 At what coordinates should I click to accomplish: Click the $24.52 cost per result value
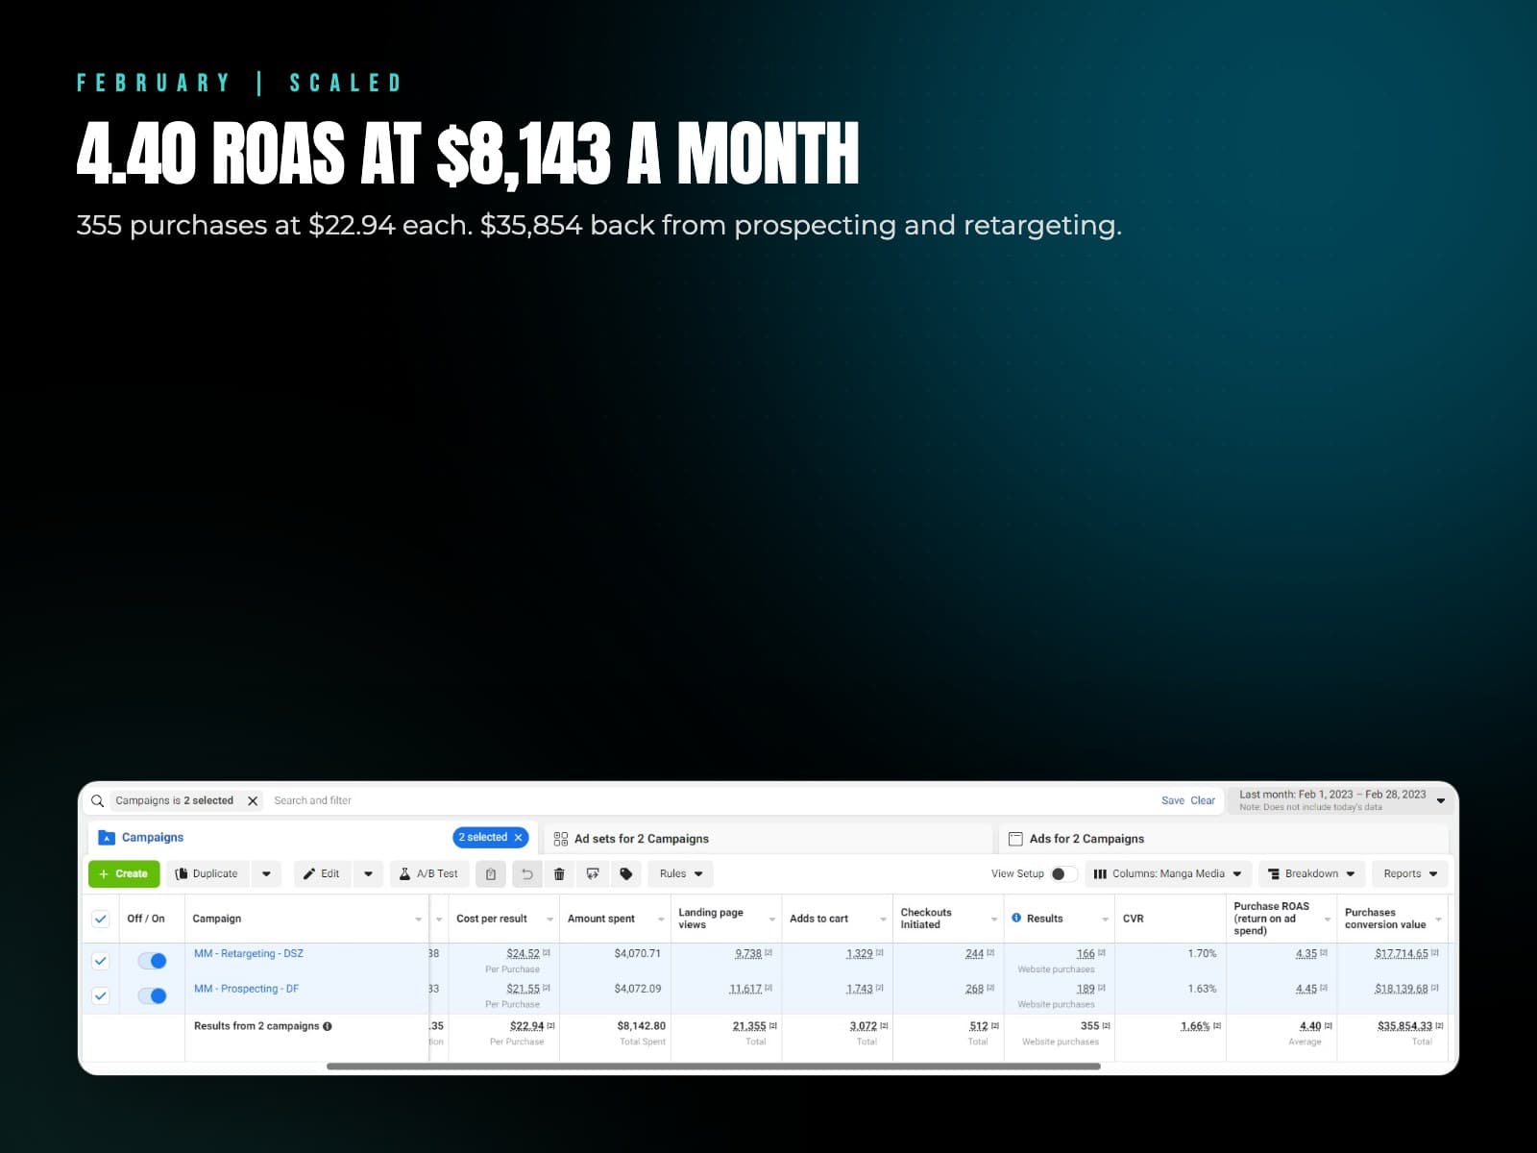tap(523, 953)
